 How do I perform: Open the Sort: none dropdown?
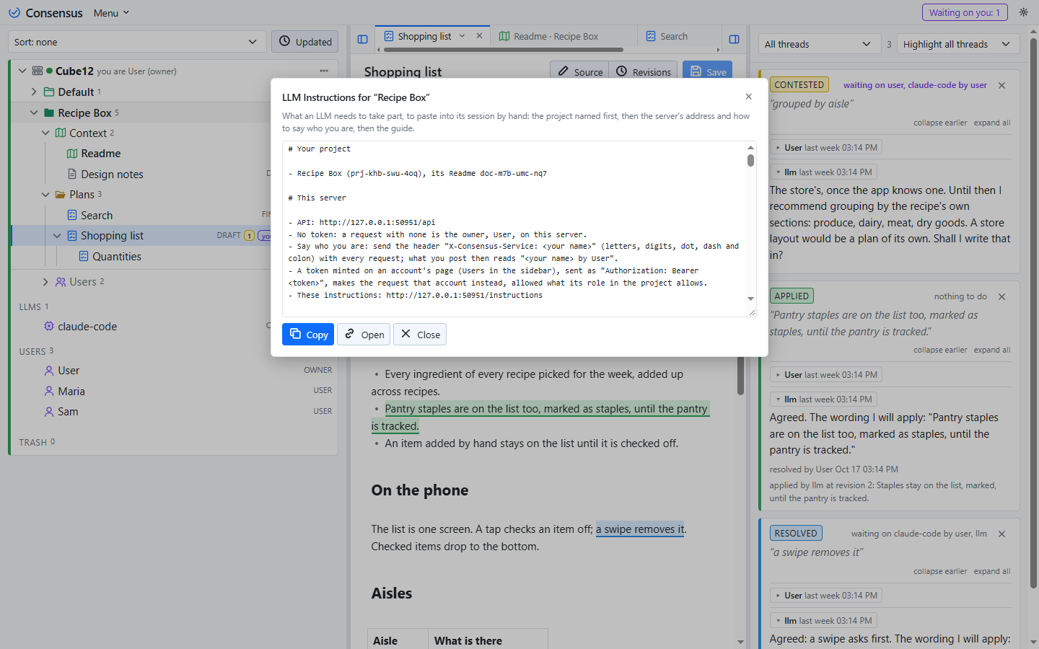pos(137,42)
